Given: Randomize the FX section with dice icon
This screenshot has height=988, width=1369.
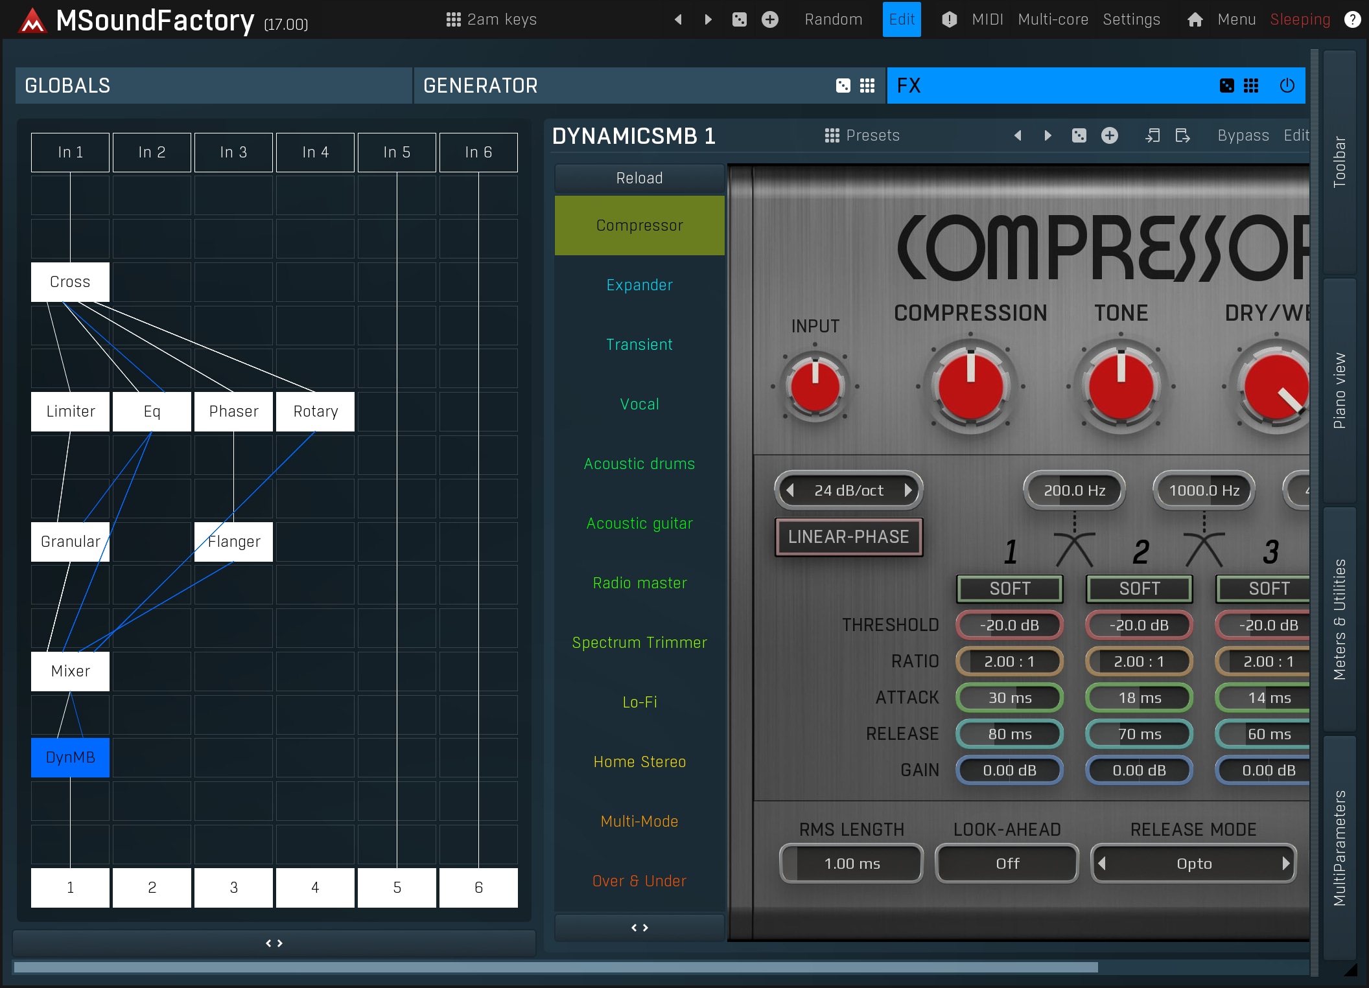Looking at the screenshot, I should tap(1226, 86).
